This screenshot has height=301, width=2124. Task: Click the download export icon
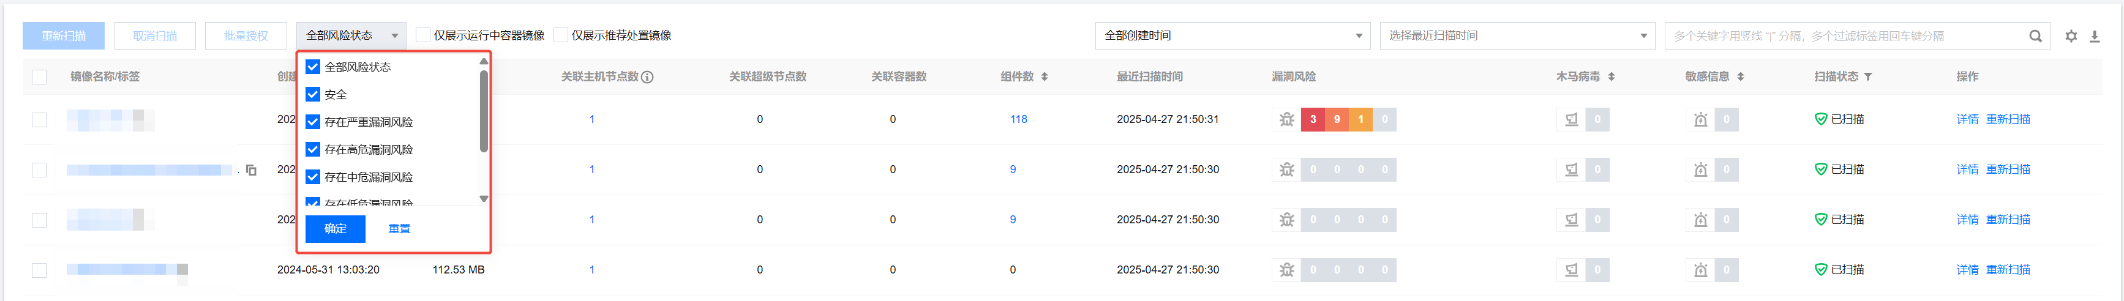click(2095, 36)
